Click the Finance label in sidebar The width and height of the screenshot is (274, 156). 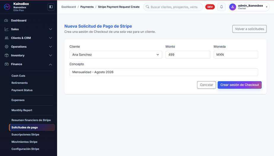17,64
